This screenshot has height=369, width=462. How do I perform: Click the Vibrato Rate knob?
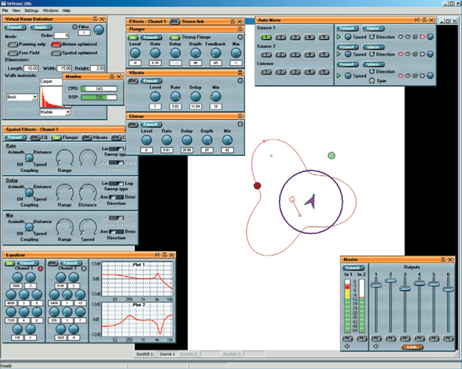pyautogui.click(x=176, y=97)
